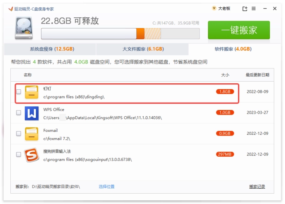Open the hamburger main menu
The width and height of the screenshot is (285, 204).
tap(253, 9)
